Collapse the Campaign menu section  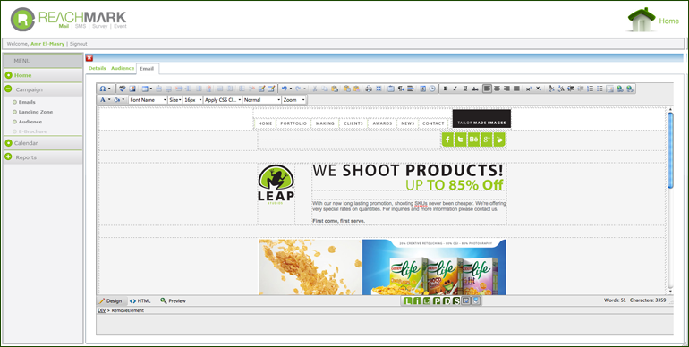8,89
